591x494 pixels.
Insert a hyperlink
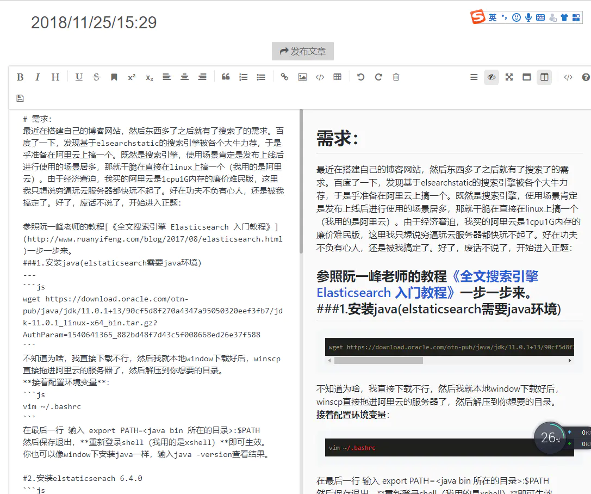(x=284, y=77)
